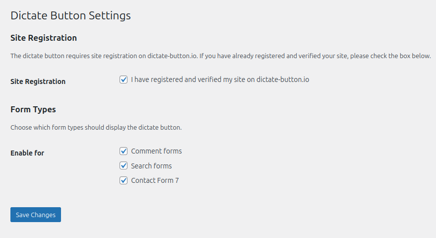Click the bold Site Registration row label
The width and height of the screenshot is (436, 238).
point(38,81)
